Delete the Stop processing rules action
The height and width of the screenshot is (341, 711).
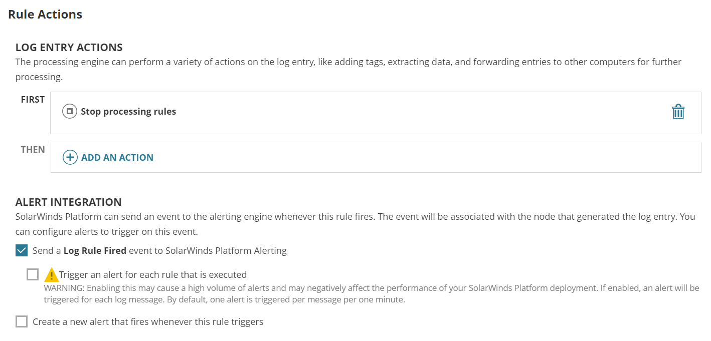pyautogui.click(x=678, y=111)
